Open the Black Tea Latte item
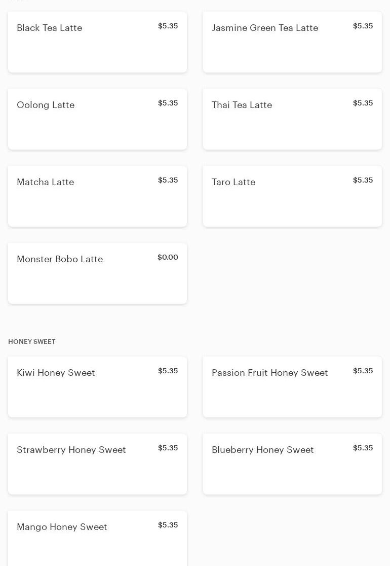390x566 pixels. 97,42
